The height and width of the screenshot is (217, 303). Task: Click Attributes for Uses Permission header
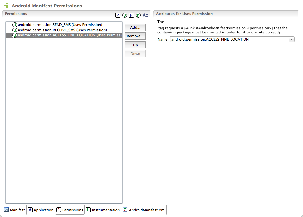(184, 14)
